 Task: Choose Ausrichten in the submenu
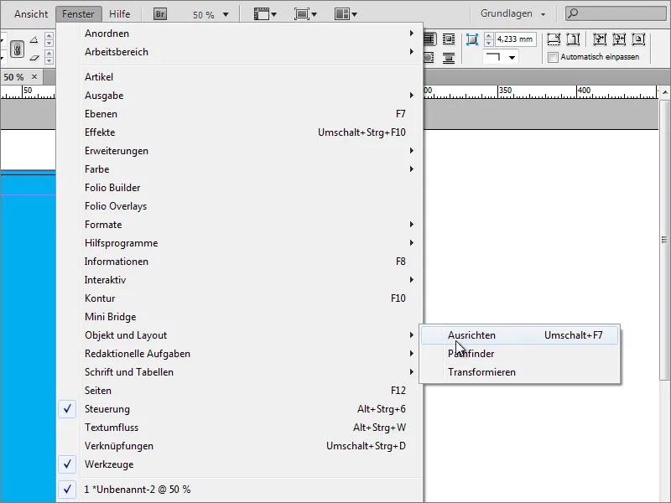(x=519, y=335)
